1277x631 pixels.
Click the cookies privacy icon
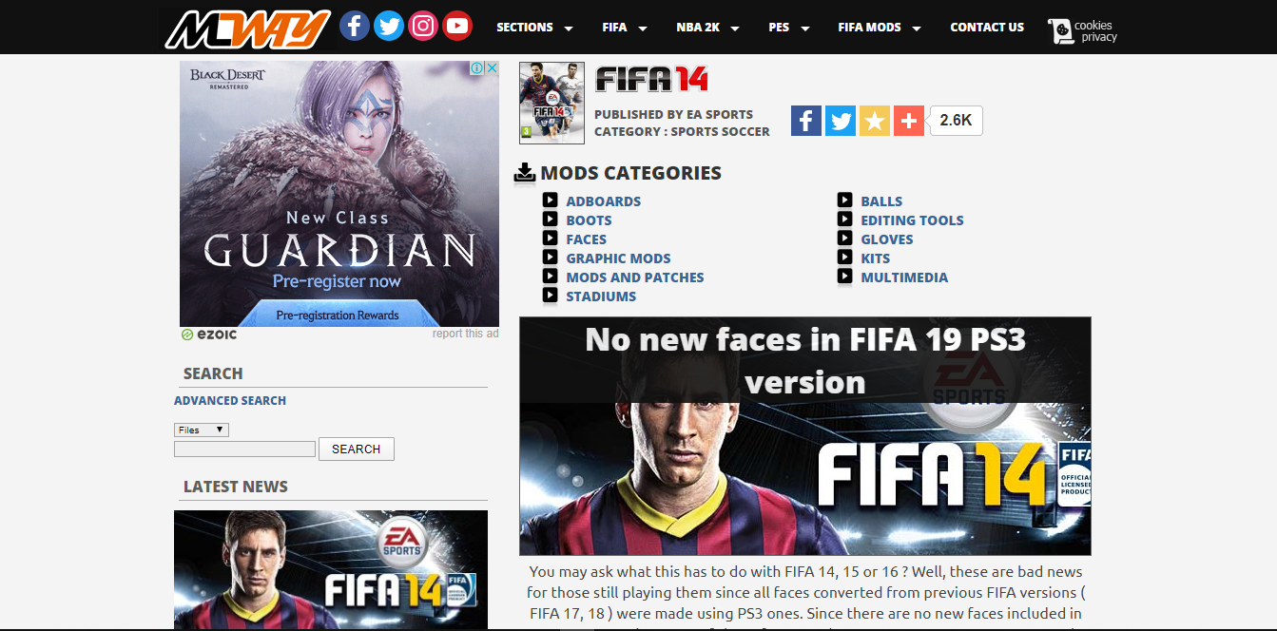tap(1059, 31)
